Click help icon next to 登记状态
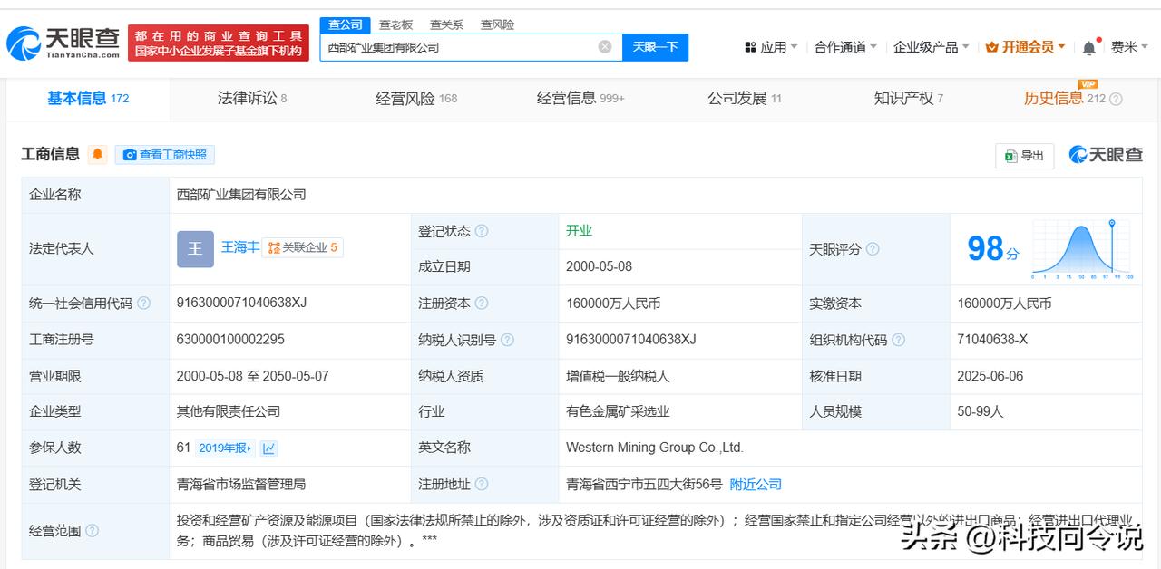The image size is (1161, 569). pyautogui.click(x=482, y=231)
